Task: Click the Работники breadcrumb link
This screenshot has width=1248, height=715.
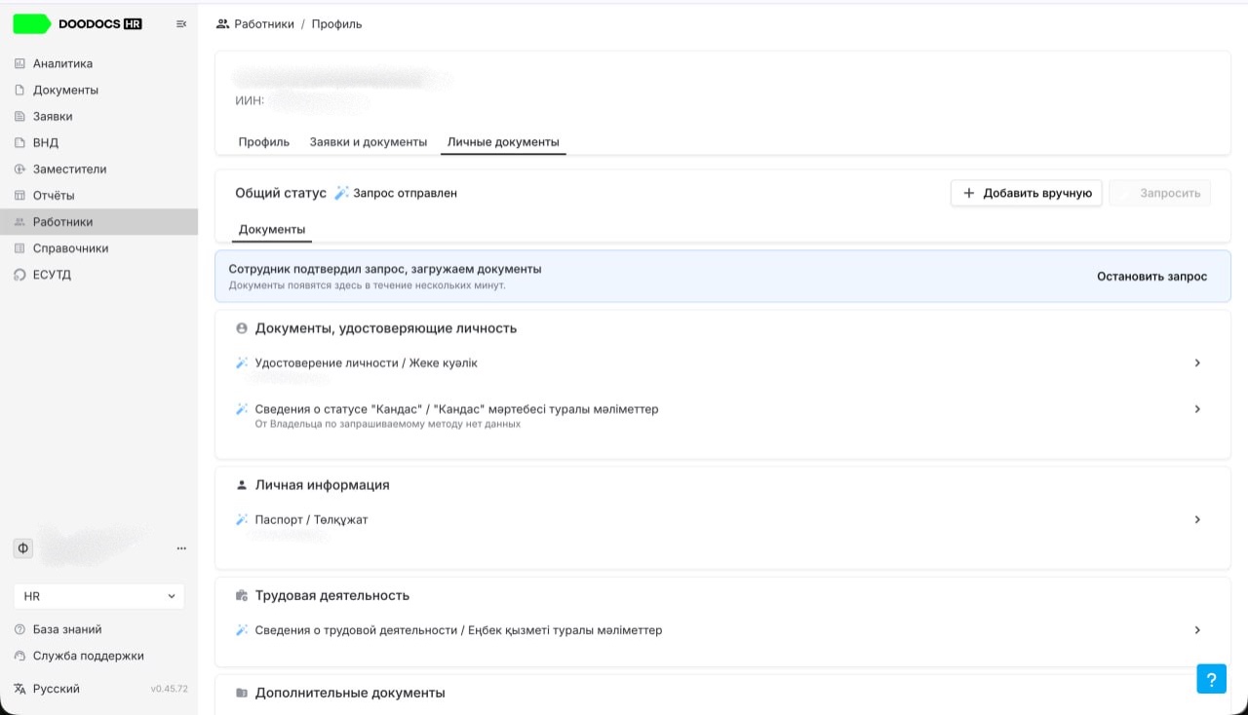Action: pos(264,24)
